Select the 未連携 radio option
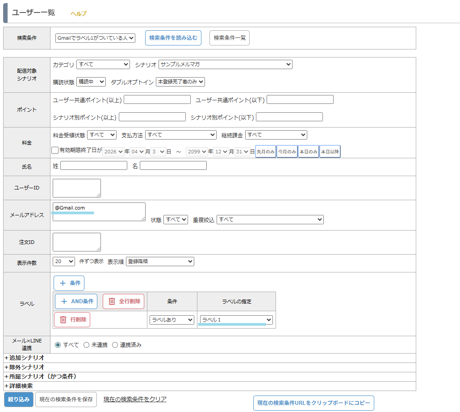460x412 pixels. [87, 345]
